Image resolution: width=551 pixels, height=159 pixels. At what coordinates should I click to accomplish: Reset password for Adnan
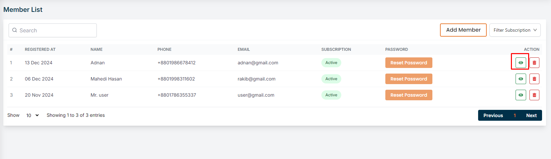[x=409, y=63]
